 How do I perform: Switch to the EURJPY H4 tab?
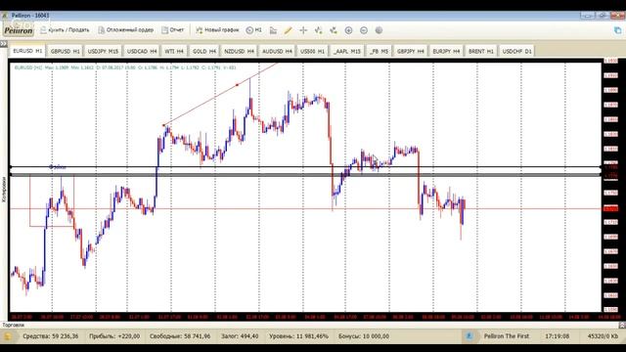pos(446,52)
